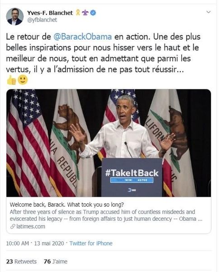Open the Twitter for iPhone source link
This screenshot has width=221, height=272.
(x=91, y=243)
